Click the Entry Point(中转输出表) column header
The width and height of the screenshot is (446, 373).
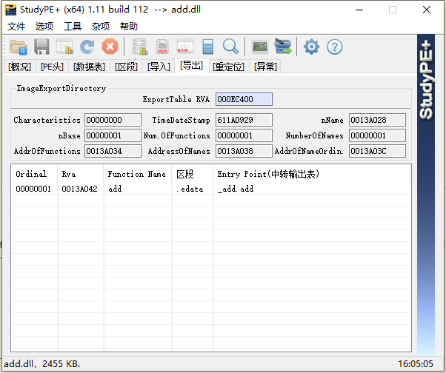tap(312, 174)
